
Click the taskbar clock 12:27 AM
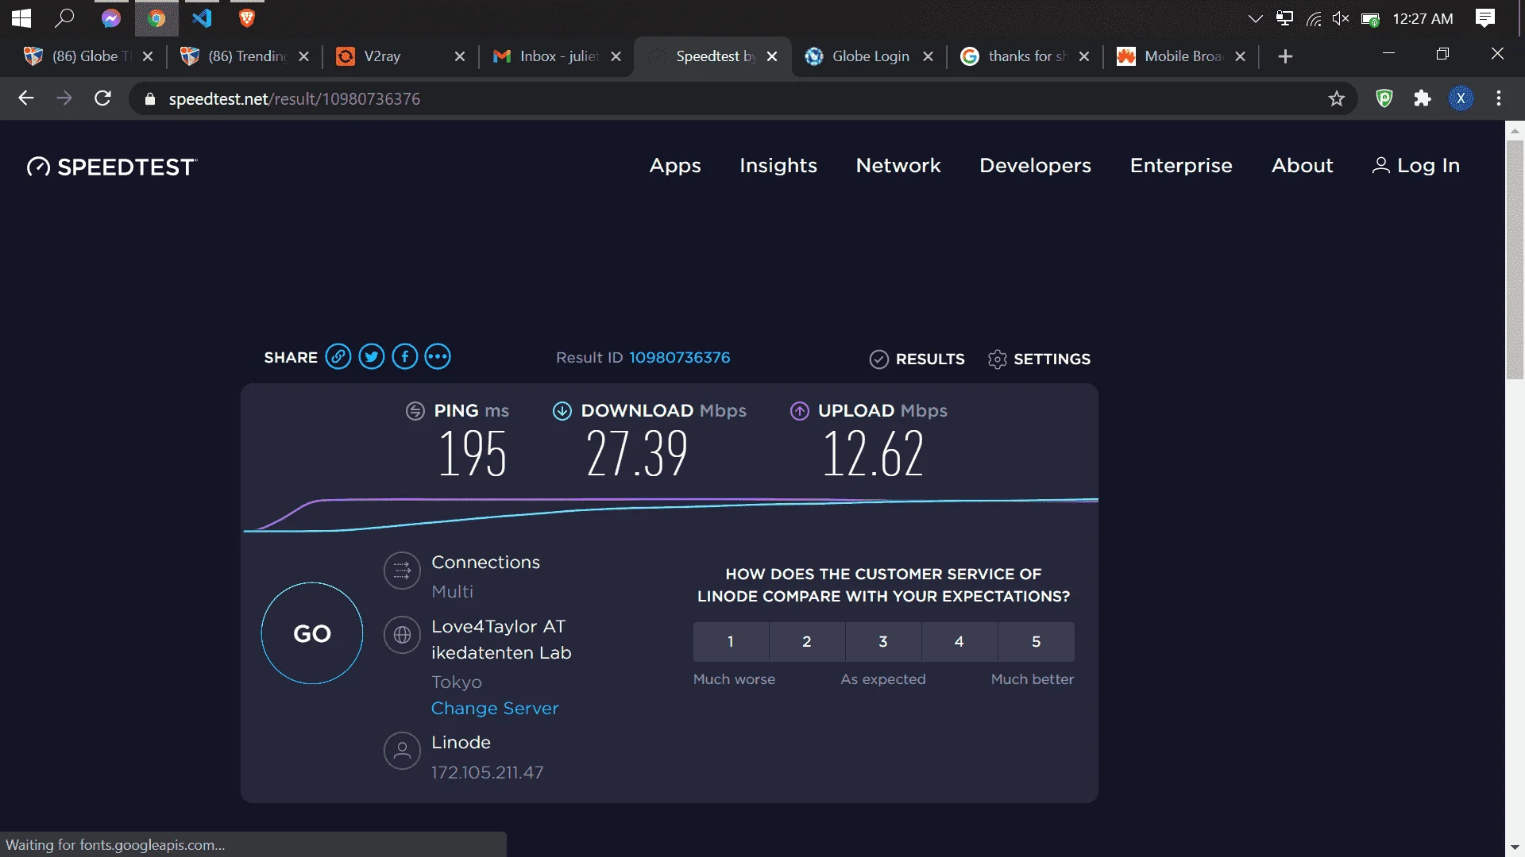coord(1423,18)
